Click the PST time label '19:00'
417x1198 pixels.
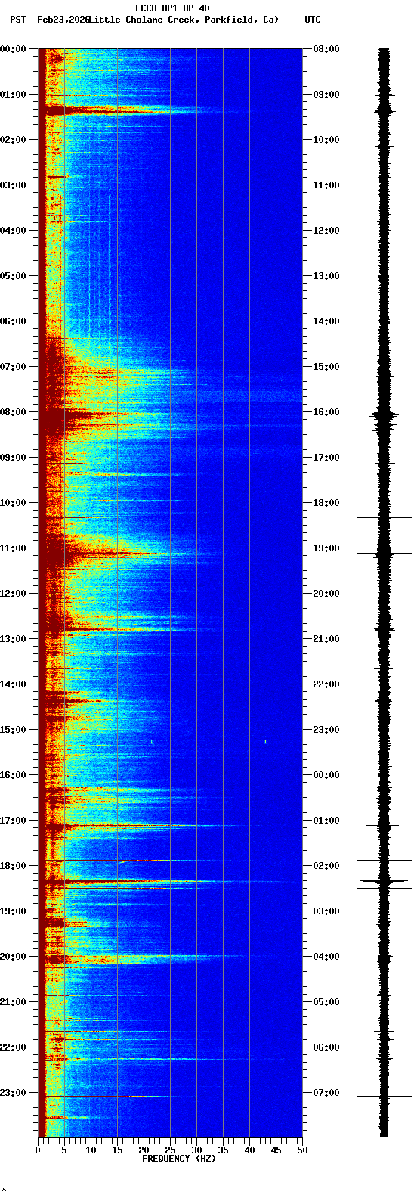(13, 911)
